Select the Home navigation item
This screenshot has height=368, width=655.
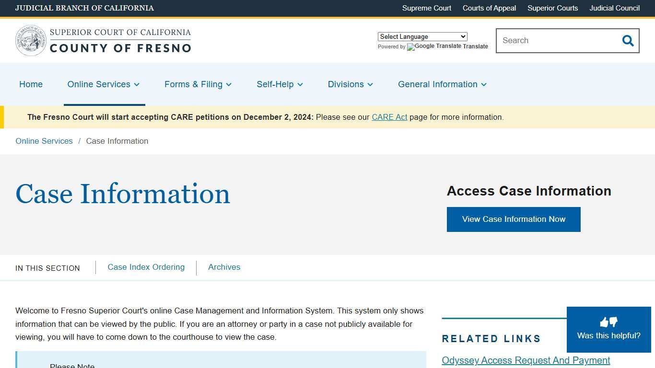(31, 84)
